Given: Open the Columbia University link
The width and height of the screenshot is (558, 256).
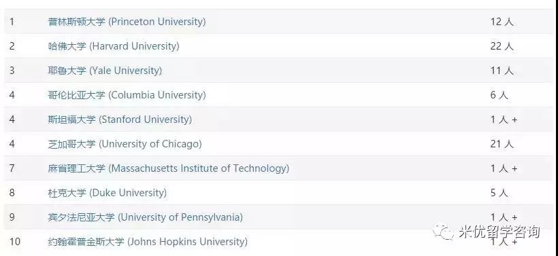Looking at the screenshot, I should click(x=127, y=95).
